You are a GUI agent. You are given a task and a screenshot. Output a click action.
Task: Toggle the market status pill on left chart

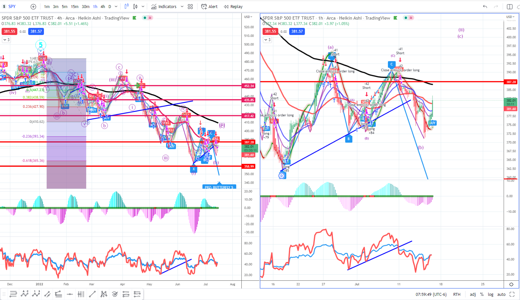click(148, 18)
